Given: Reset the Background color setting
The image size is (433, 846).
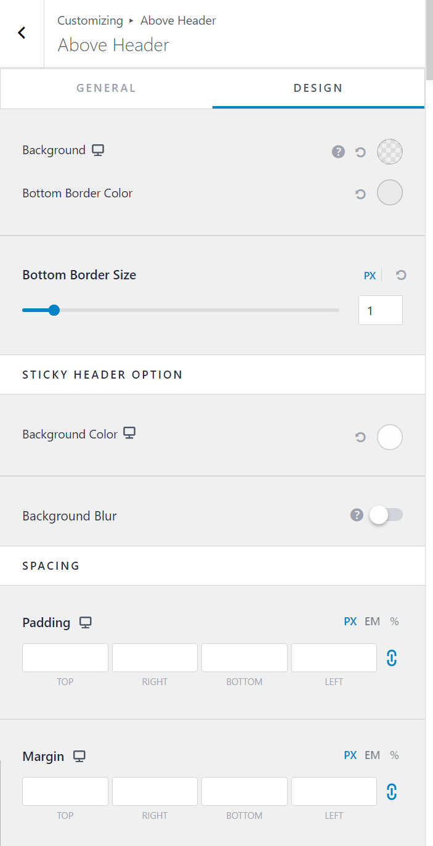Looking at the screenshot, I should (361, 152).
